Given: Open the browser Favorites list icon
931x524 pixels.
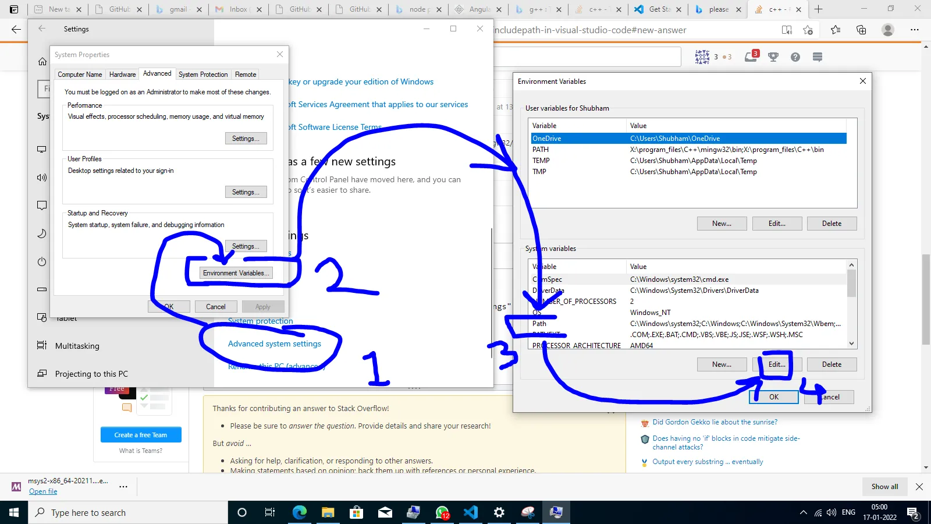Looking at the screenshot, I should point(836,30).
